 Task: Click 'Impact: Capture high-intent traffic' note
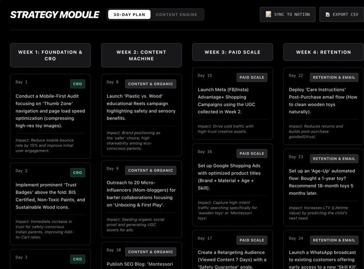228,210
